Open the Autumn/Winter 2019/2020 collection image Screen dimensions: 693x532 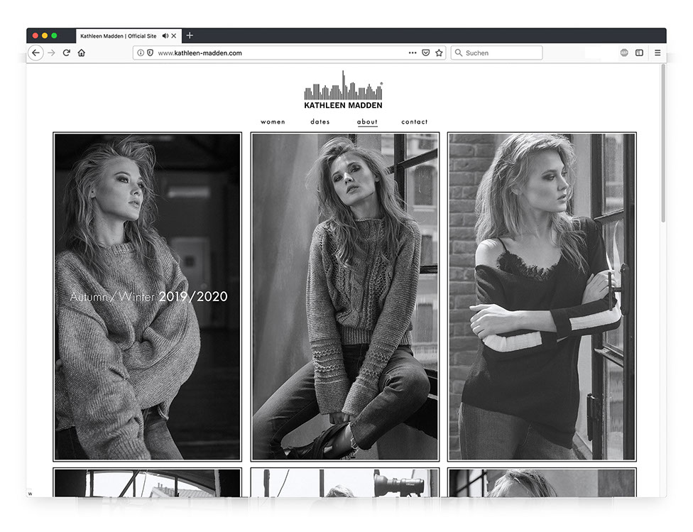[x=148, y=297]
